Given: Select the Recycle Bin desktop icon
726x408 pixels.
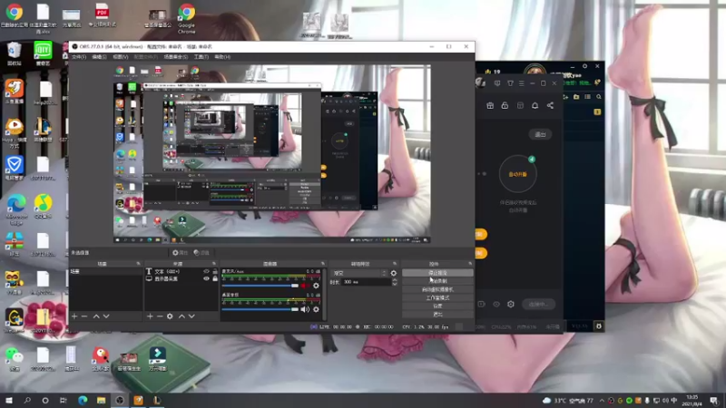Looking at the screenshot, I should click(x=15, y=53).
